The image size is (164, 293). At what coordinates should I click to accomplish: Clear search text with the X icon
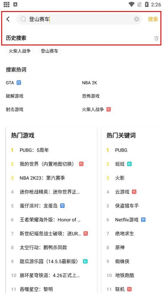pyautogui.click(x=137, y=19)
